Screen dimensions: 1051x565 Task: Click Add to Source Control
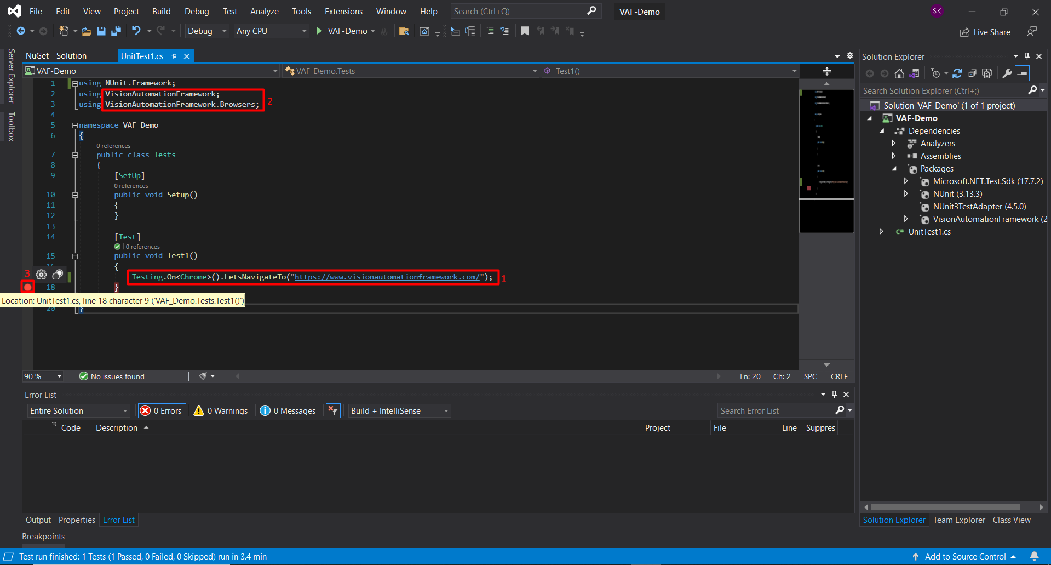coord(965,556)
